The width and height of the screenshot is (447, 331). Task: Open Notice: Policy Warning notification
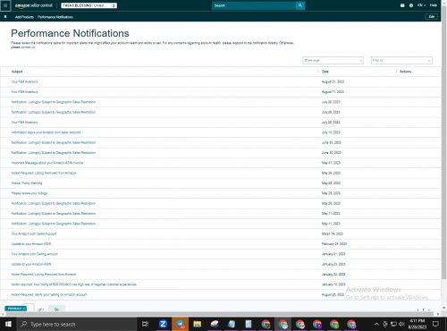click(27, 183)
